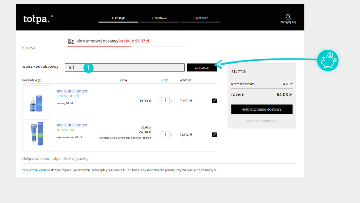Click the wartość koszyka 64,03 zł amount

[x=287, y=84]
